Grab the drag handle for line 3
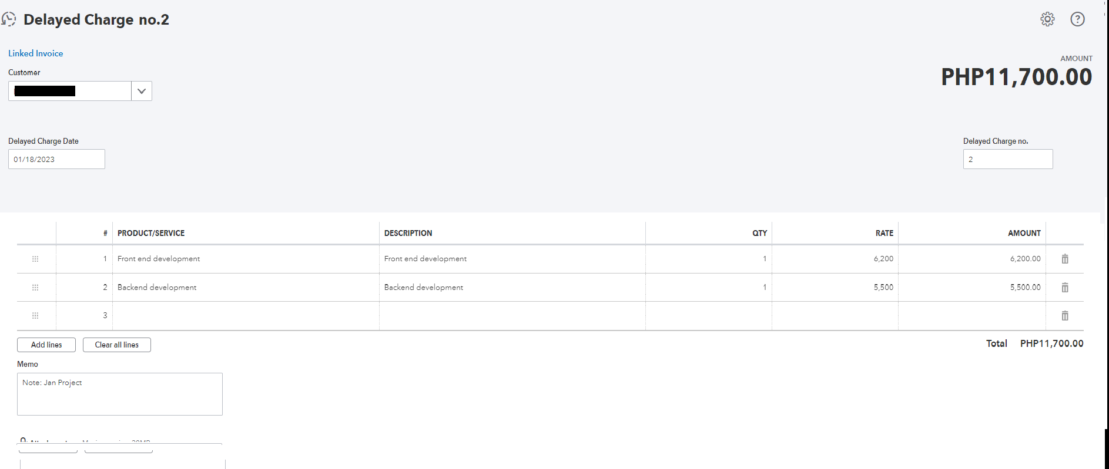Image resolution: width=1109 pixels, height=469 pixels. point(35,316)
